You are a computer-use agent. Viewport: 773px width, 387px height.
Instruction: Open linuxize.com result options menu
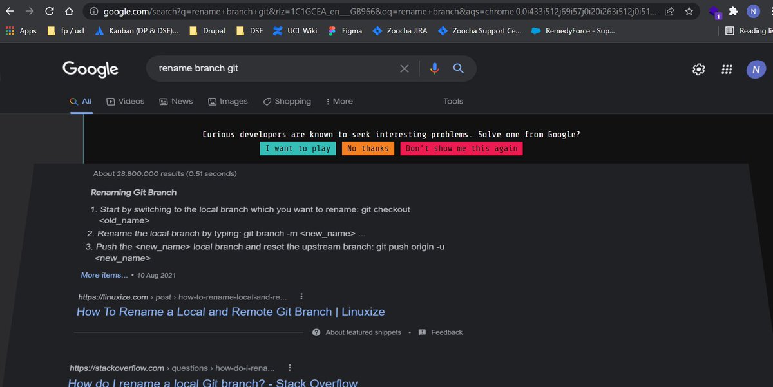coord(301,297)
